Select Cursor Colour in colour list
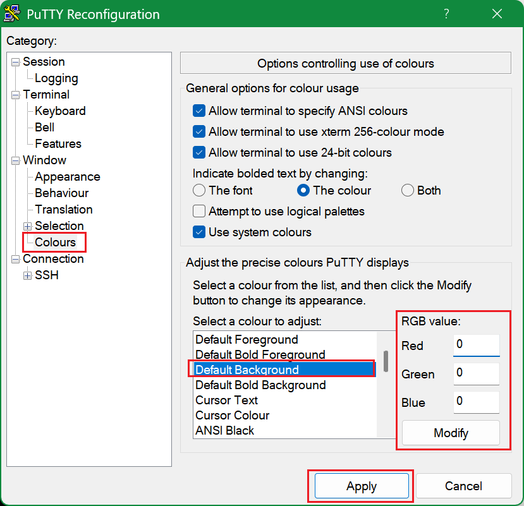The width and height of the screenshot is (524, 506). coord(285,415)
